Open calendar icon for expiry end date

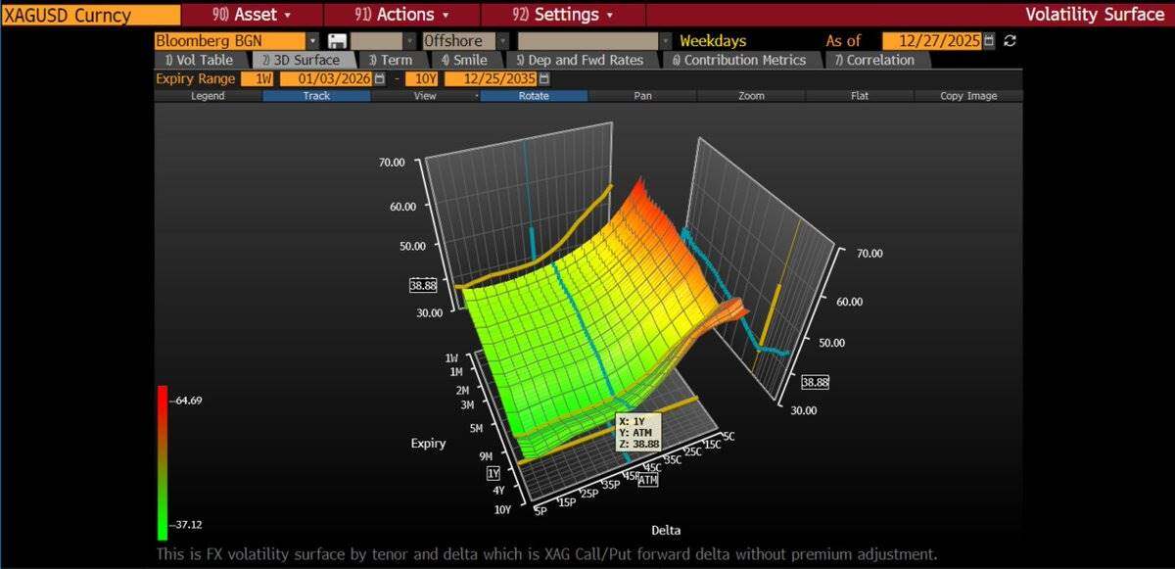[x=544, y=79]
